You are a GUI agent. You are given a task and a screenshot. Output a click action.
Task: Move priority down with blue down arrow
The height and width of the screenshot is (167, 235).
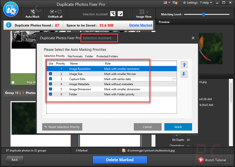click(x=184, y=74)
